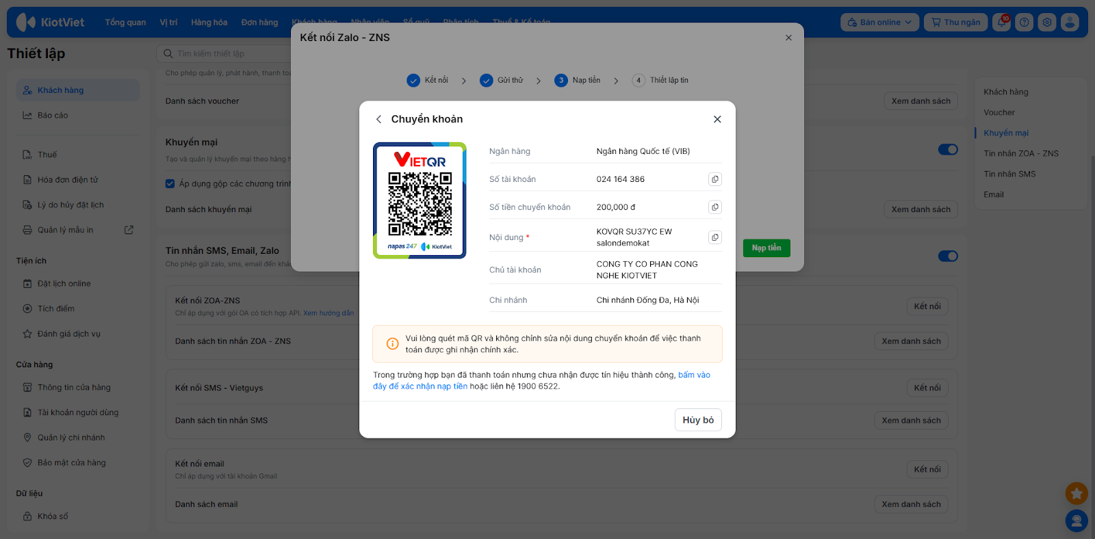The image size is (1095, 539).
Task: View list for Danh sách email
Action: 911,504
